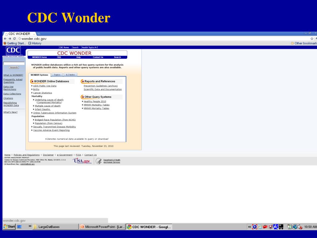Viewport: 317px width, 238px height.
Task: Click the blue K logo tray icon
Action: 276,227
